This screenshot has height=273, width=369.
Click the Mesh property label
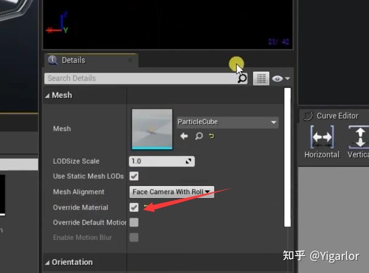point(62,129)
